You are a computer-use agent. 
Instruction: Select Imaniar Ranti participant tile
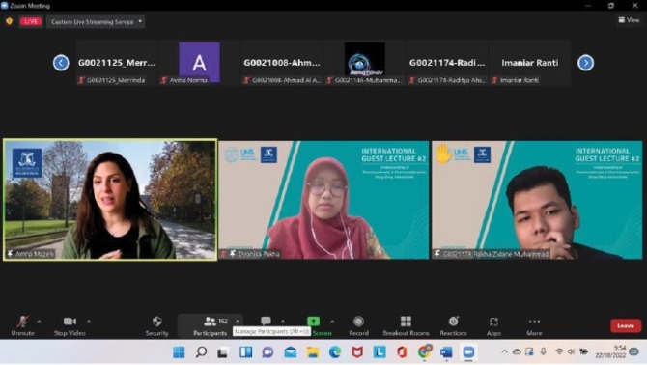(530, 63)
